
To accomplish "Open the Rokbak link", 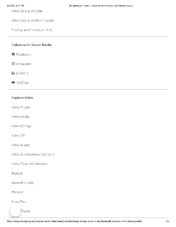I will tap(17, 173).
